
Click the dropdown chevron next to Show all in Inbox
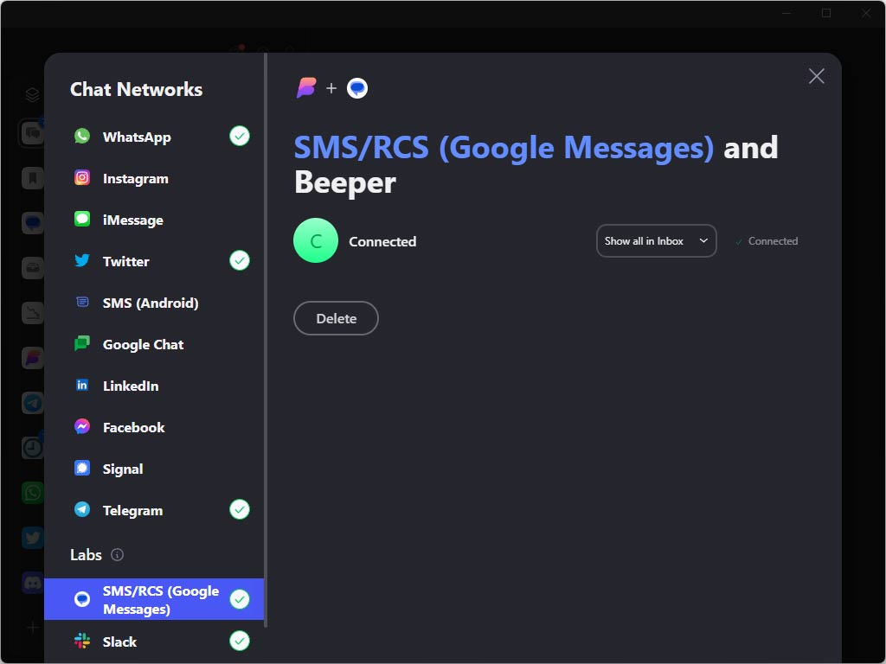point(703,241)
